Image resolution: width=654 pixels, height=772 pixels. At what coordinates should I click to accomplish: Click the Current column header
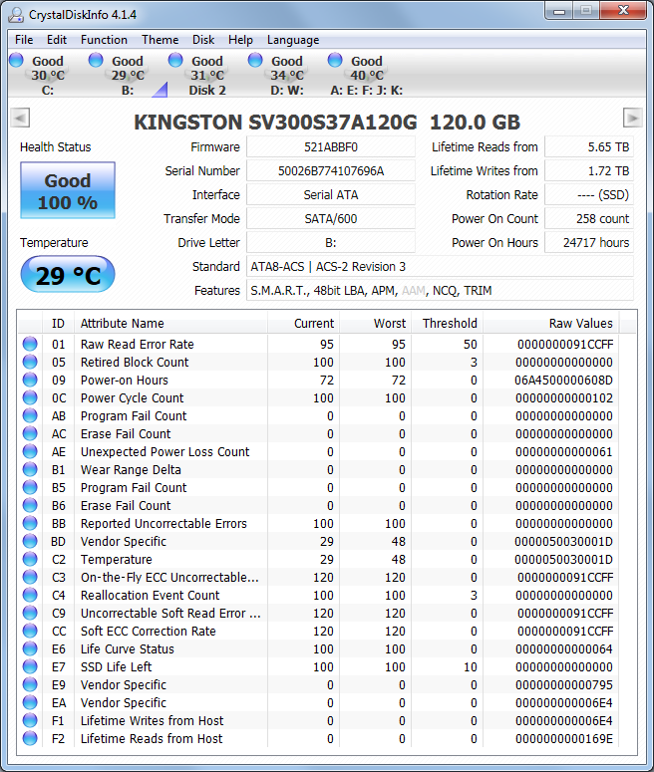click(x=304, y=324)
